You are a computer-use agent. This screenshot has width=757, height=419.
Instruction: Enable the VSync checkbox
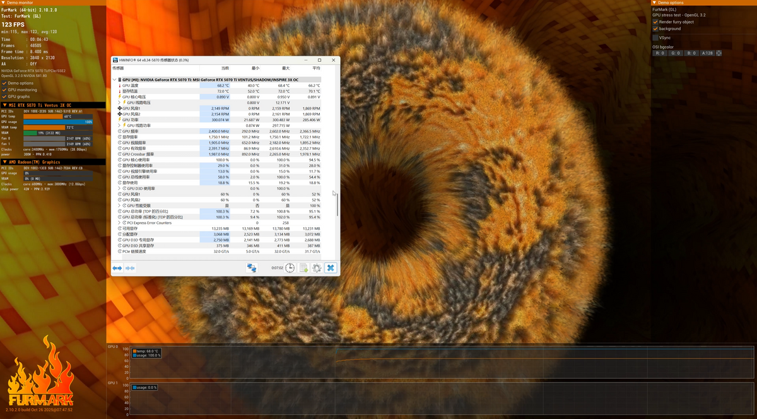pyautogui.click(x=655, y=38)
